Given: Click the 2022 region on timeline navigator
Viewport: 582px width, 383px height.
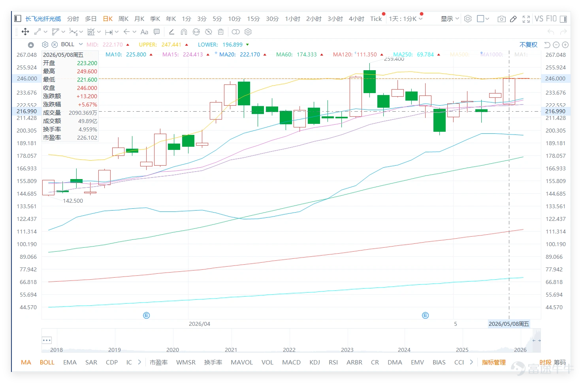Looking at the screenshot, I should [289, 349].
